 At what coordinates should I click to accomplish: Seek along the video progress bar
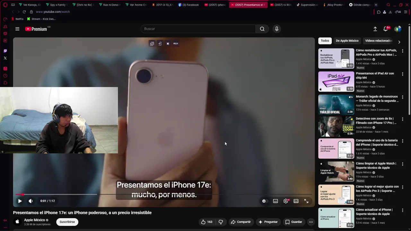point(164,194)
